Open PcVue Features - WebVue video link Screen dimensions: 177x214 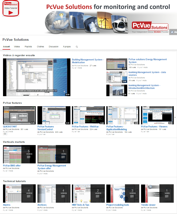[x=85, y=127]
